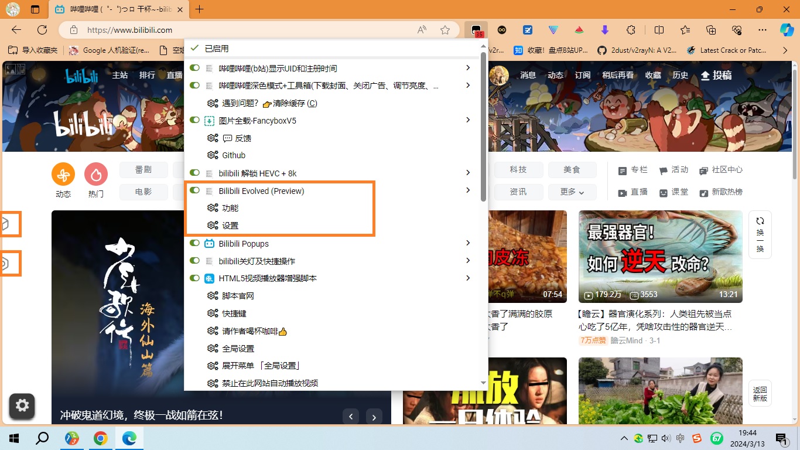Click the Read aloud icon in address bar
Viewport: 800px width, 450px height.
[x=422, y=30]
